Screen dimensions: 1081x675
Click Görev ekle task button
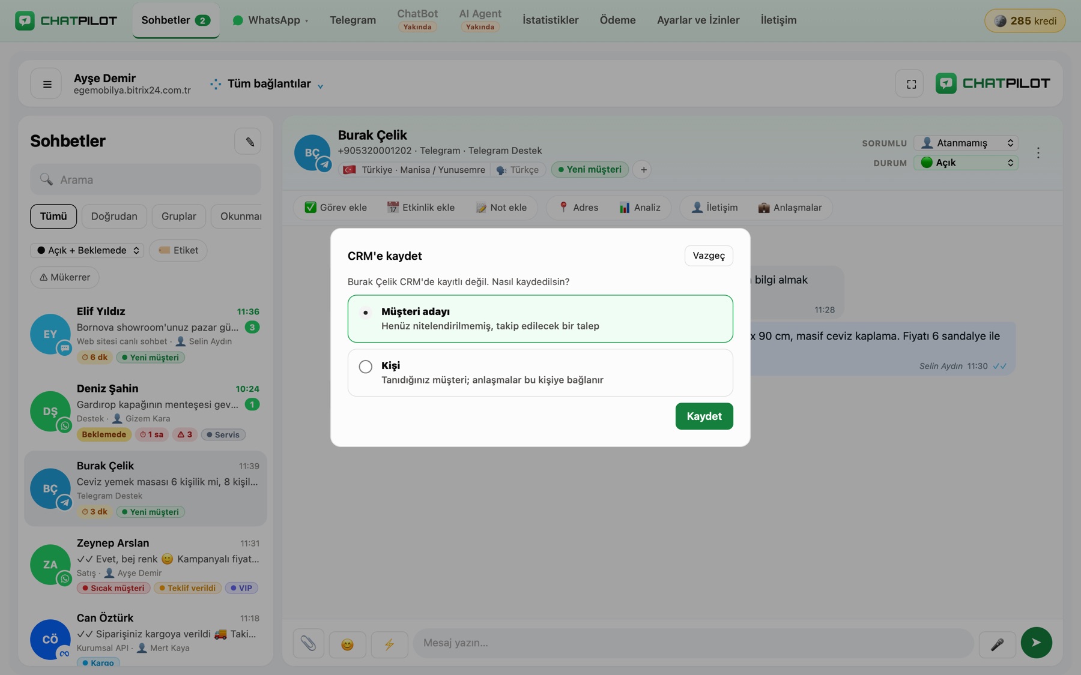pos(336,208)
